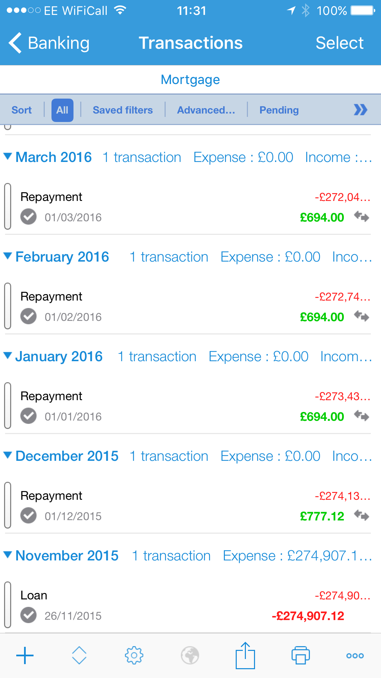
Task: Open the three-dots more options icon
Action: click(x=355, y=656)
